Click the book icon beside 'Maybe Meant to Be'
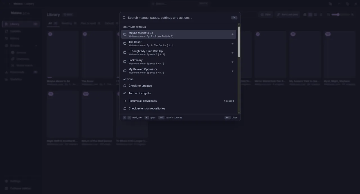Screen dimensions: 360x194 [x=125, y=35]
